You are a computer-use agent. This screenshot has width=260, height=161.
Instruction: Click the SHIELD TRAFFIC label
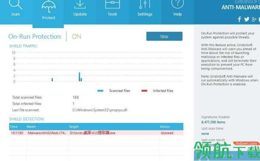23,46
